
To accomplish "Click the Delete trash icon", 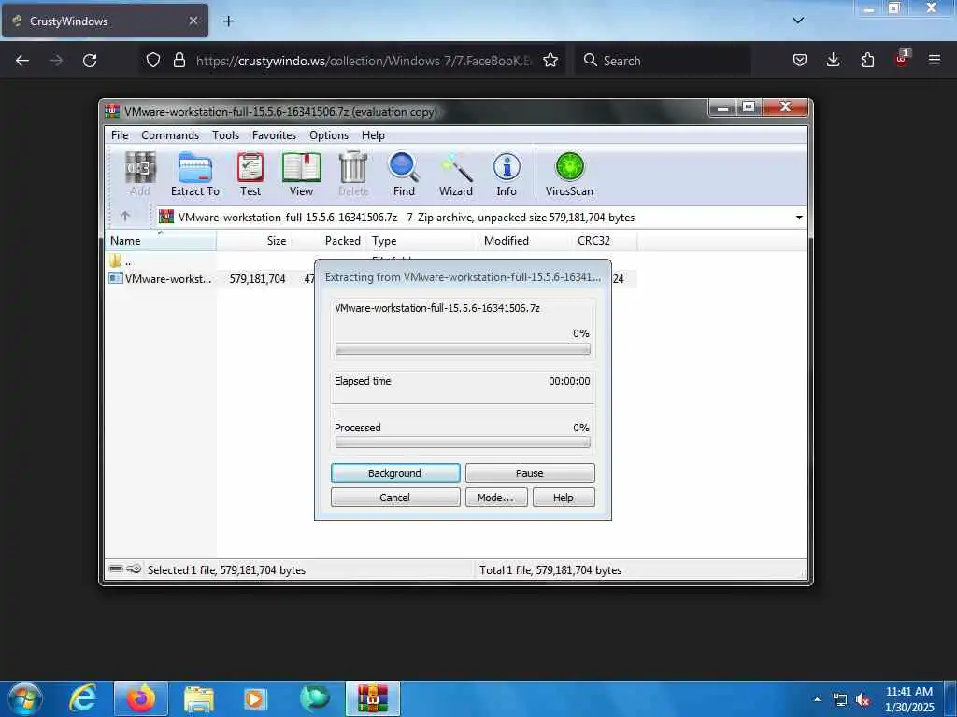I will 352,175.
